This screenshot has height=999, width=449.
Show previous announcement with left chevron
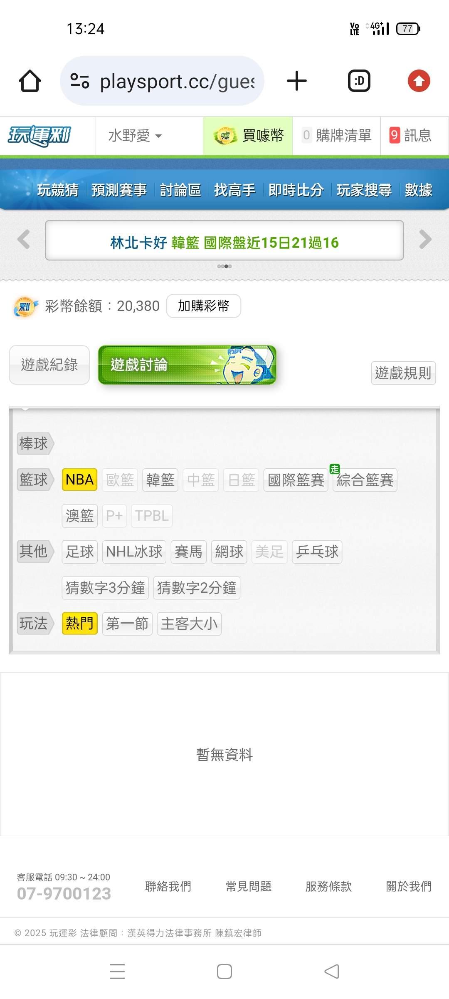click(x=24, y=239)
